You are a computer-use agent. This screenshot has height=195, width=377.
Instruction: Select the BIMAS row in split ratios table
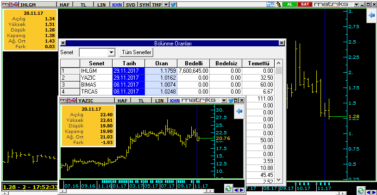[x=168, y=85]
